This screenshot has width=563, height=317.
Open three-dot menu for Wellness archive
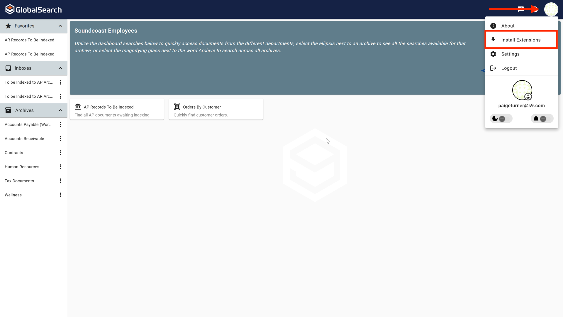tap(60, 195)
